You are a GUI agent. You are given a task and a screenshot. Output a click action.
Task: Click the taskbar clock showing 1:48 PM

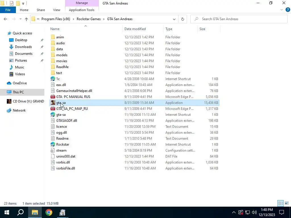pos(267,210)
